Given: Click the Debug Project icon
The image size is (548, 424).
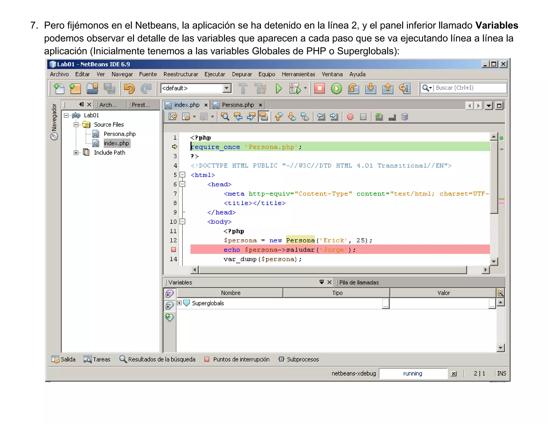Looking at the screenshot, I should 295,88.
